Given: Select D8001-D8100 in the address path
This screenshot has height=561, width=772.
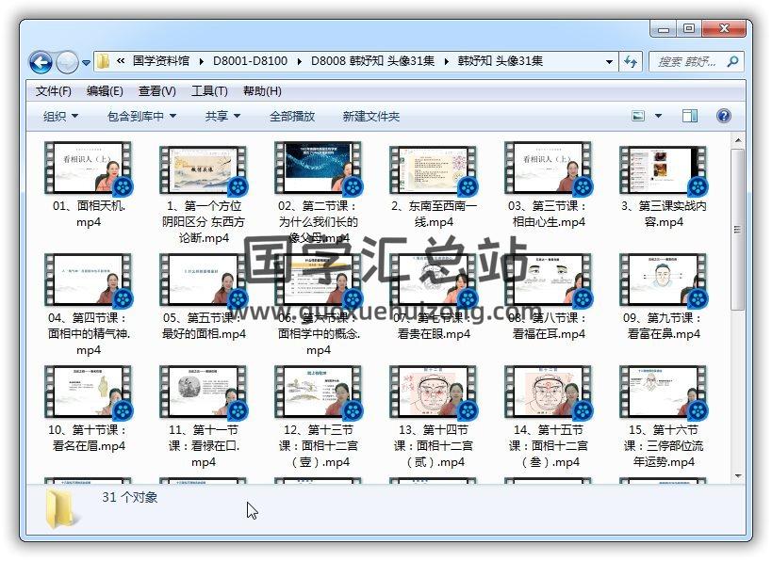Looking at the screenshot, I should tap(250, 61).
